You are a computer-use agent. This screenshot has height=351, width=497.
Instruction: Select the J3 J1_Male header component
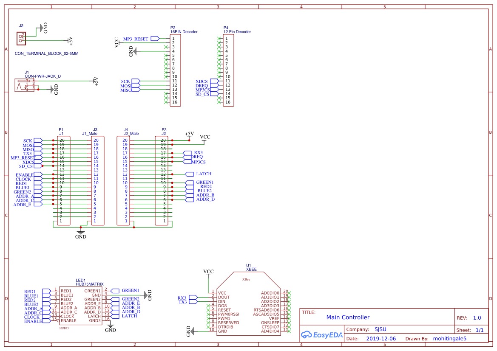(98, 181)
